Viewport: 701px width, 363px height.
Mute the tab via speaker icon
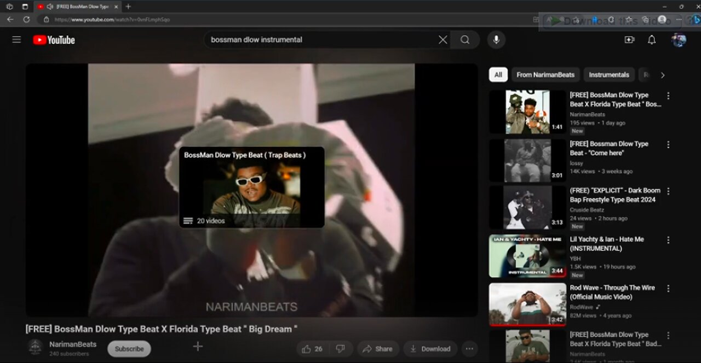click(50, 7)
